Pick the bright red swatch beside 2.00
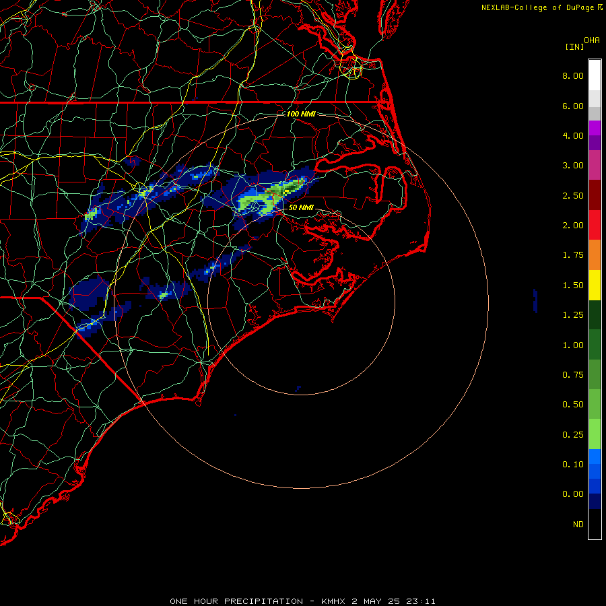The height and width of the screenshot is (606, 606). [595, 225]
